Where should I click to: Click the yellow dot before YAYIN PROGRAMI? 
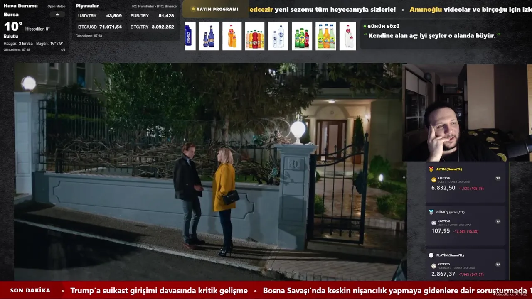click(193, 9)
